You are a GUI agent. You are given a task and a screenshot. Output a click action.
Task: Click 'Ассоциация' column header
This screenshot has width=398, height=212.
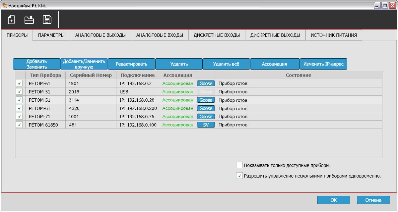pyautogui.click(x=178, y=75)
